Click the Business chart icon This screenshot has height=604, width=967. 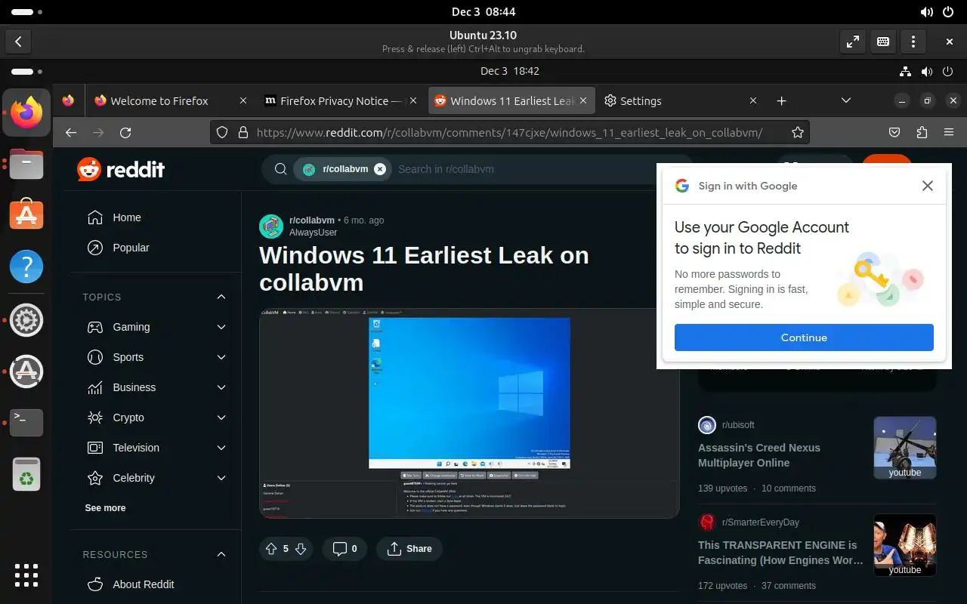coord(95,387)
